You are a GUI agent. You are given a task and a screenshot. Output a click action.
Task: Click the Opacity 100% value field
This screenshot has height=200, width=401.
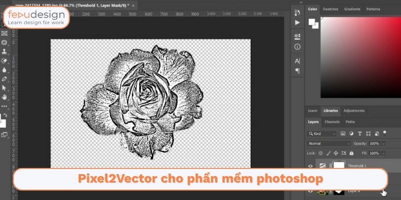tap(374, 143)
